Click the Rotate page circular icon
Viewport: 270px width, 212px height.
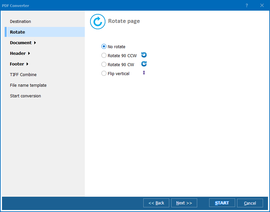pyautogui.click(x=97, y=21)
